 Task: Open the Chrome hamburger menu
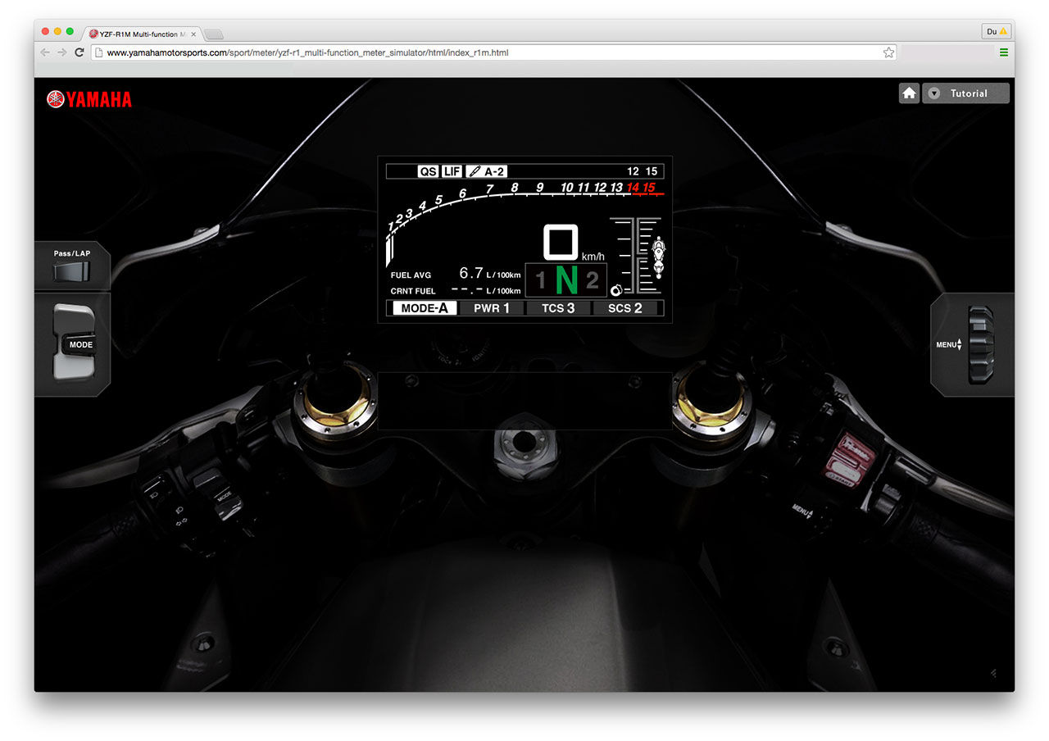[x=1003, y=52]
